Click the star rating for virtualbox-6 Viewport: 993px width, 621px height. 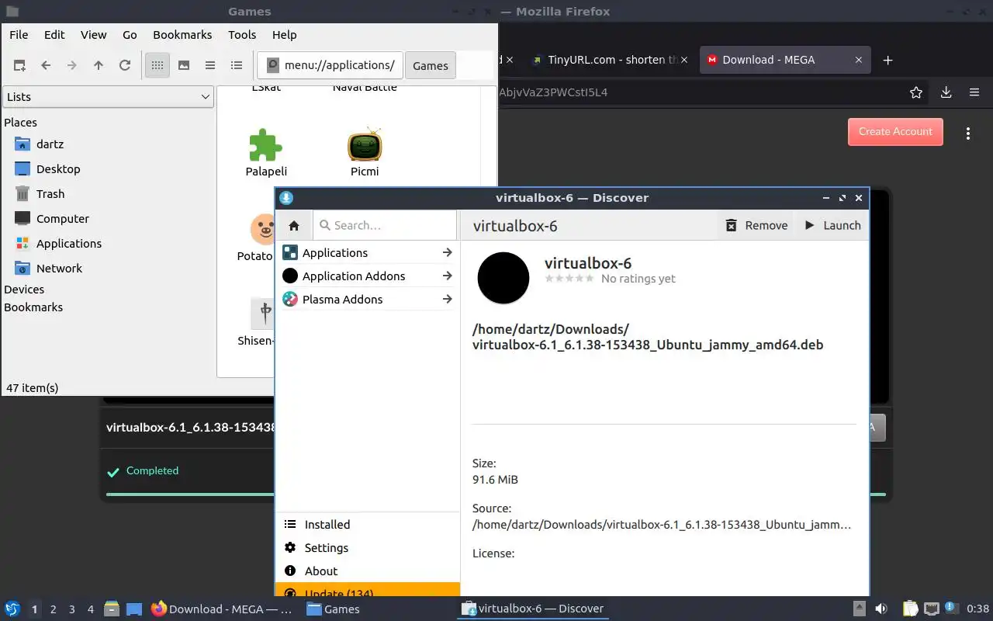[569, 279]
